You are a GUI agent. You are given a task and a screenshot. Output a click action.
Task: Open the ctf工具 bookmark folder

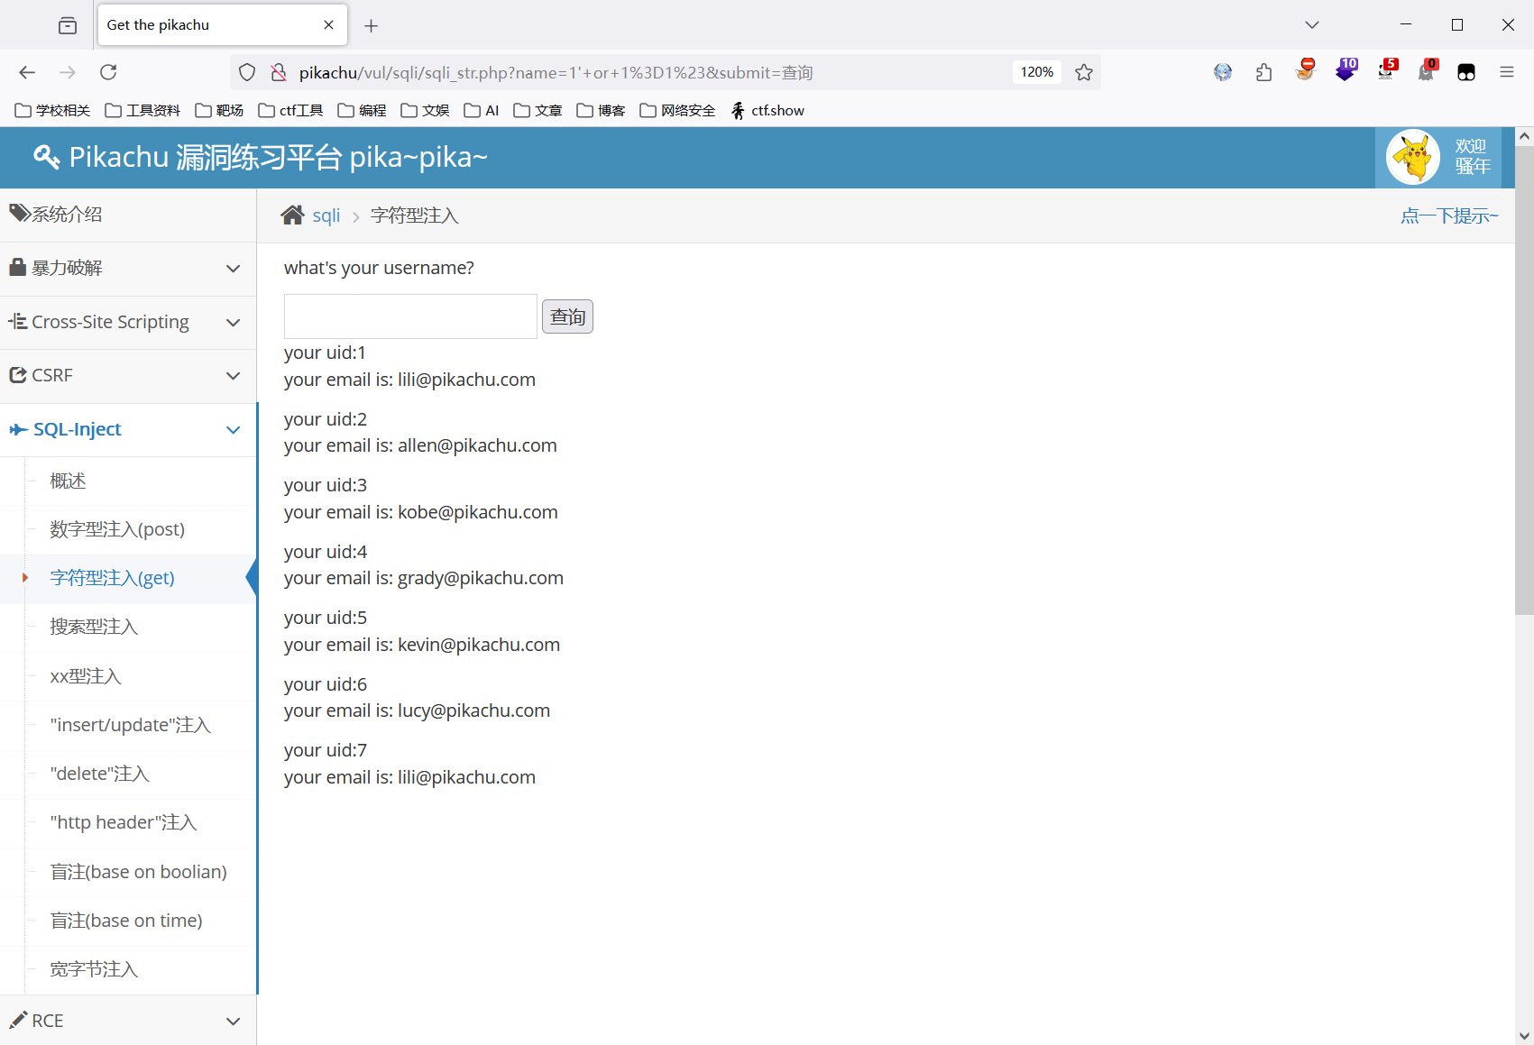(x=290, y=110)
